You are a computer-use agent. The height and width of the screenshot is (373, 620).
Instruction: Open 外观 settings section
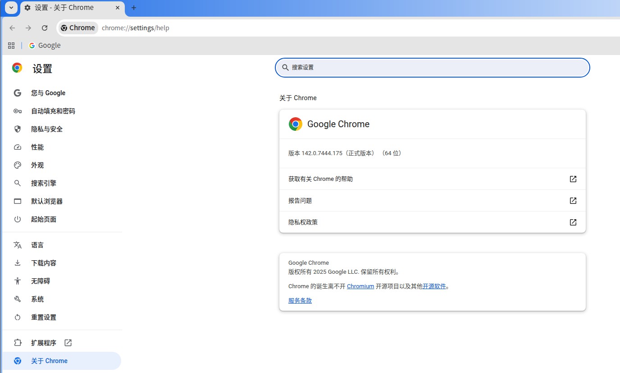click(62, 165)
